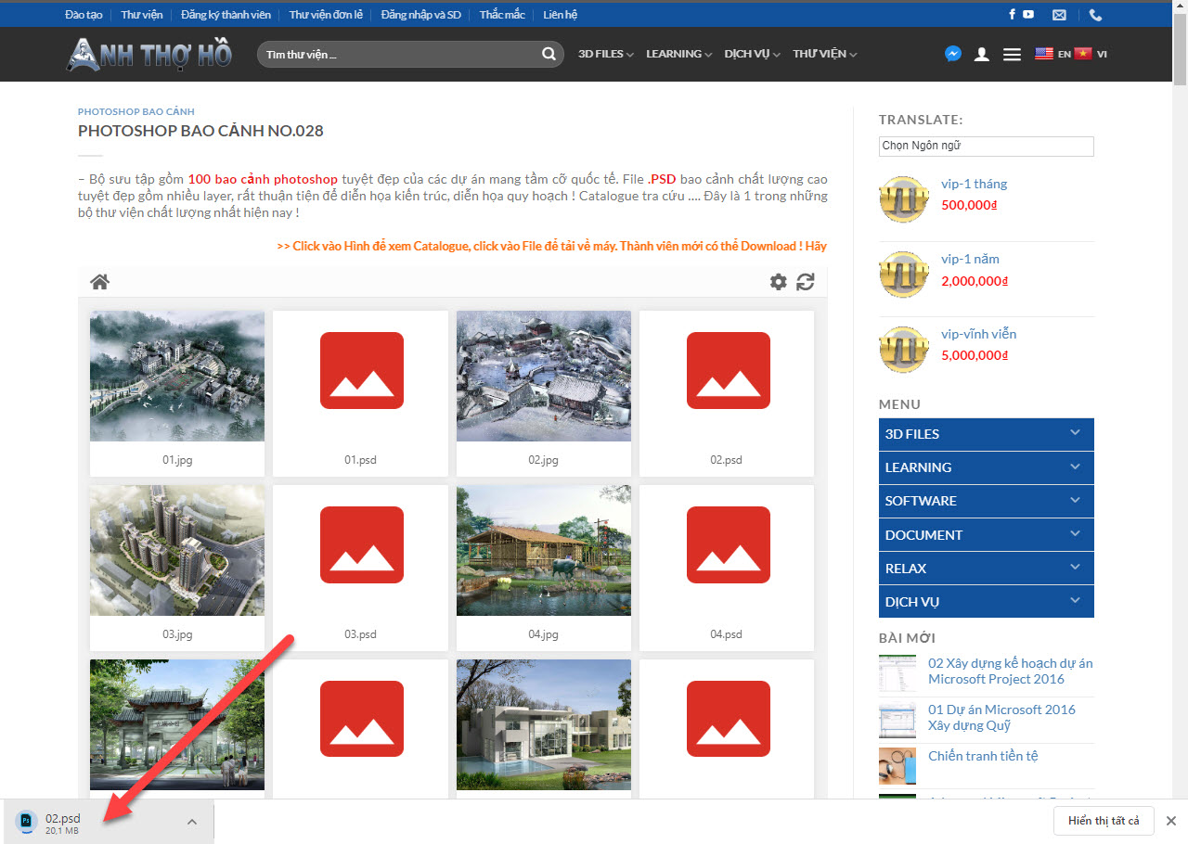Open Messenger chat icon
The height and width of the screenshot is (844, 1188).
[952, 54]
